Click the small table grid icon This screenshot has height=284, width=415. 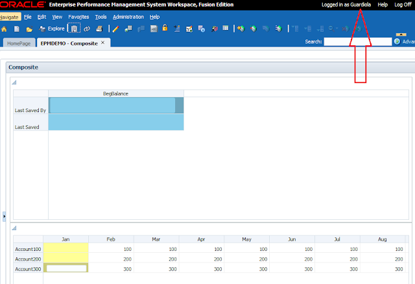pyautogui.click(x=226, y=28)
